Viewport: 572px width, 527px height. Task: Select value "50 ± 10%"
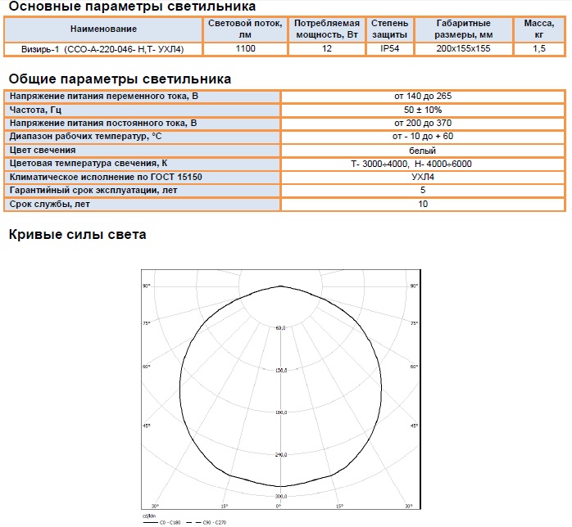tap(423, 110)
